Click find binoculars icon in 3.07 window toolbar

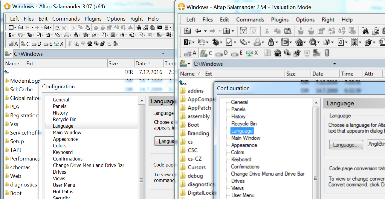(x=139, y=27)
